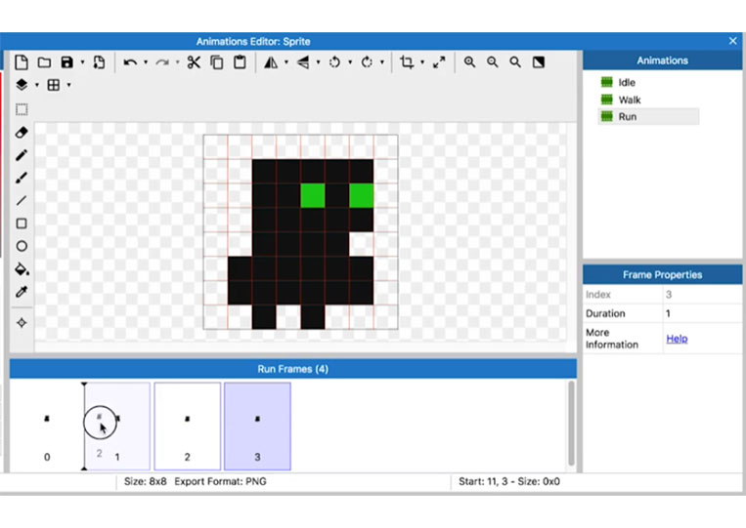Cut selection with scissors icon
The width and height of the screenshot is (746, 528).
pyautogui.click(x=194, y=62)
